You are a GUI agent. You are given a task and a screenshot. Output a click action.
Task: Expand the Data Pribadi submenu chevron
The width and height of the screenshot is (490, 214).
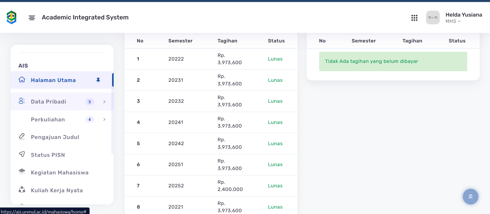[104, 102]
